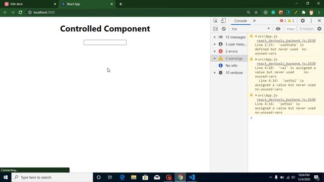Open Task View on taskbar
The width and height of the screenshot is (324, 182).
(110, 177)
